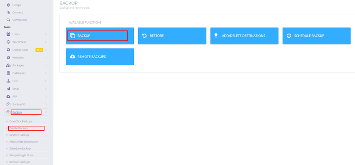Viewport: 355px width, 165px height.
Task: Click the Users group icon
Action: coord(8,34)
